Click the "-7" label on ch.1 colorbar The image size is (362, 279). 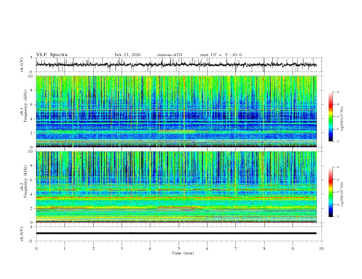tap(337, 141)
